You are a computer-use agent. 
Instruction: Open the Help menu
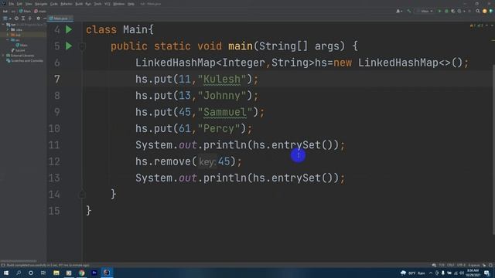131,4
